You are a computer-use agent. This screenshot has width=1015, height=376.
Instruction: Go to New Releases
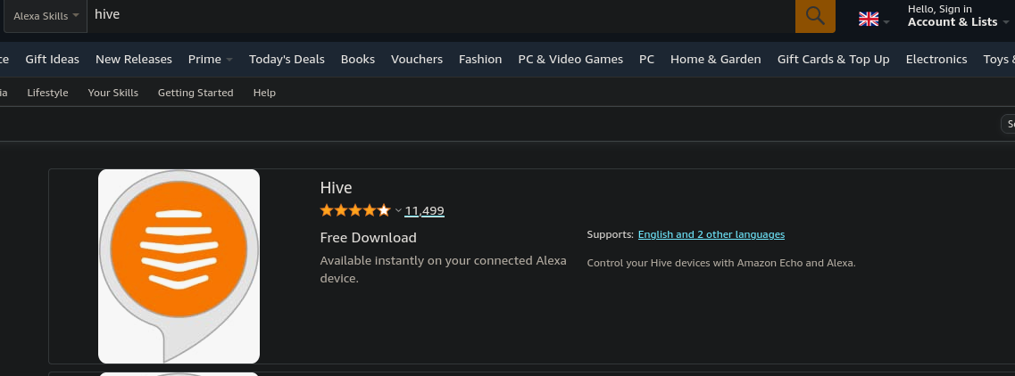pyautogui.click(x=134, y=60)
